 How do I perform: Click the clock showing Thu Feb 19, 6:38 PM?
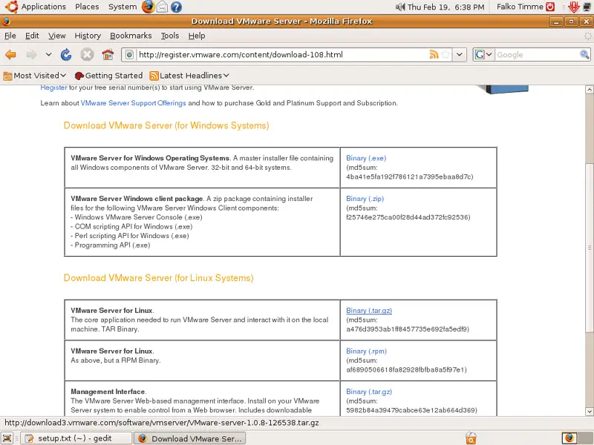(446, 7)
